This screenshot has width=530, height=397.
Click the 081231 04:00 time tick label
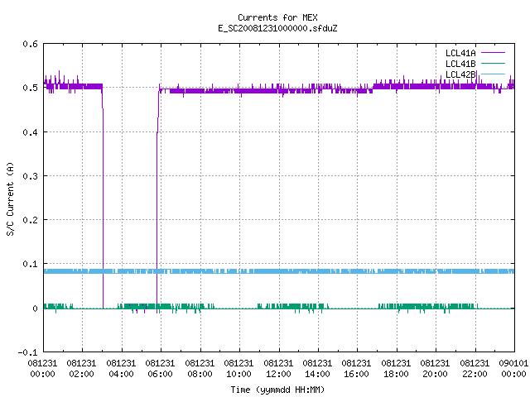[121, 369]
